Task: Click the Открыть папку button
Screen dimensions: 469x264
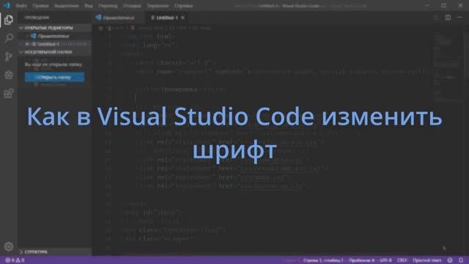Action: point(54,77)
